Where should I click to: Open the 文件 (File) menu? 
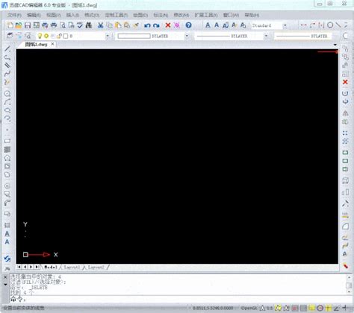[x=14, y=15]
